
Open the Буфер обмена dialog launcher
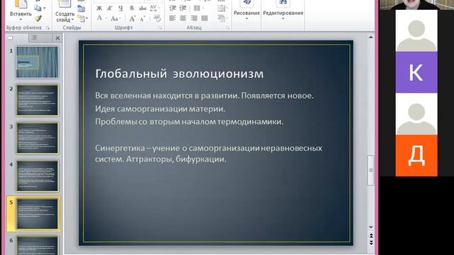point(48,28)
